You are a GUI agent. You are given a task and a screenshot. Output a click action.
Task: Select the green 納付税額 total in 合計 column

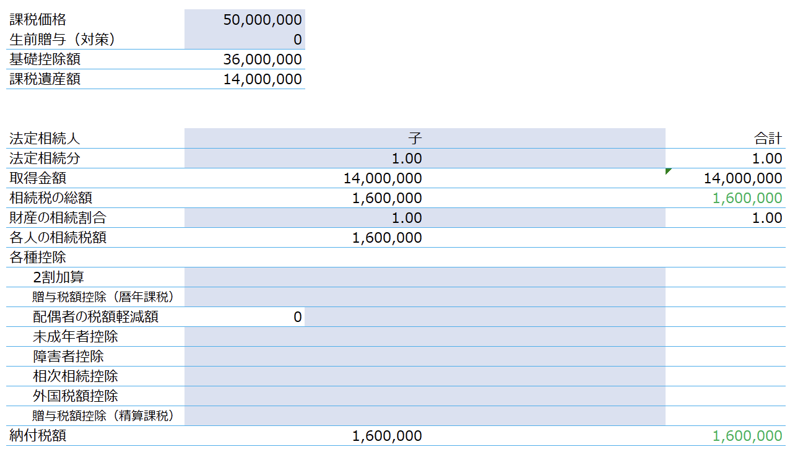(x=747, y=436)
